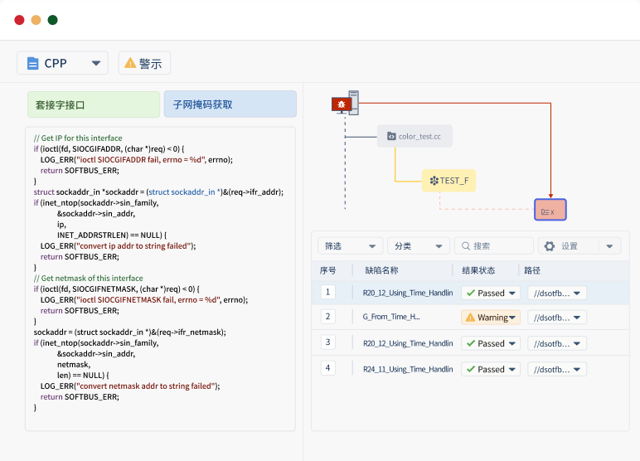
Task: Click the CPP file document icon
Action: [x=32, y=63]
